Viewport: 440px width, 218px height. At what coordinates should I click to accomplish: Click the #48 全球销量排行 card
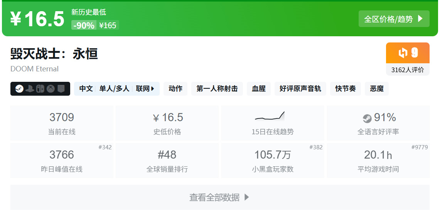pyautogui.click(x=167, y=161)
